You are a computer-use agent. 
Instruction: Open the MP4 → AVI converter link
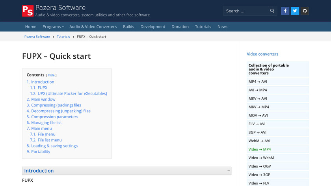coord(258,82)
